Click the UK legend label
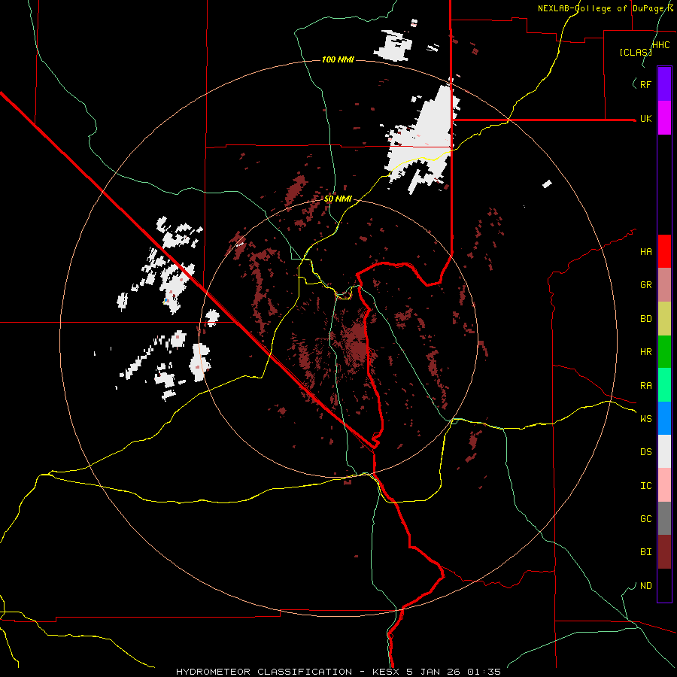 coord(645,118)
